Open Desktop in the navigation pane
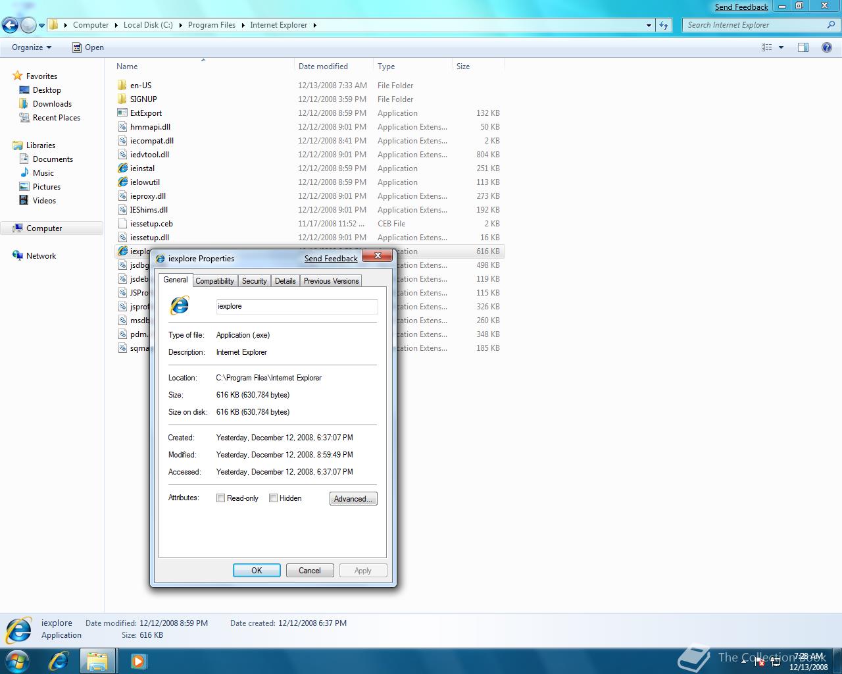This screenshot has width=842, height=674. [47, 90]
